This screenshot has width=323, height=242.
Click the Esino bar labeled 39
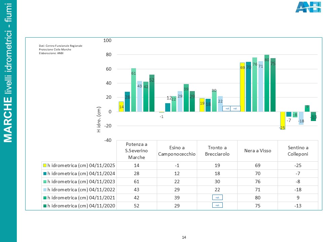tap(186, 98)
